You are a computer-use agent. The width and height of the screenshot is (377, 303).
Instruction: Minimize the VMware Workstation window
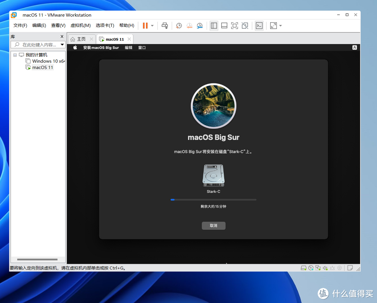coord(339,15)
